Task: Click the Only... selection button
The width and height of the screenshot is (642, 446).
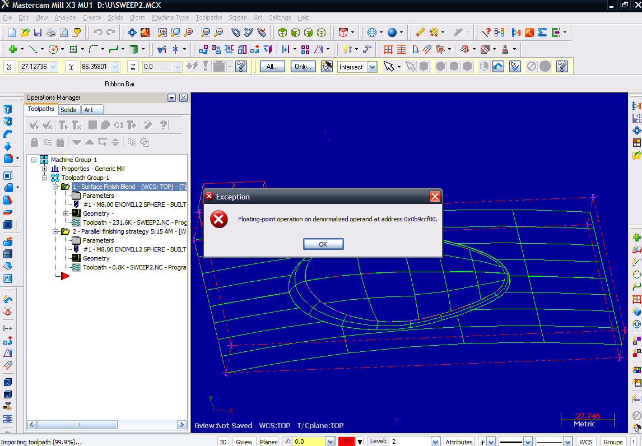Action: pyautogui.click(x=303, y=66)
